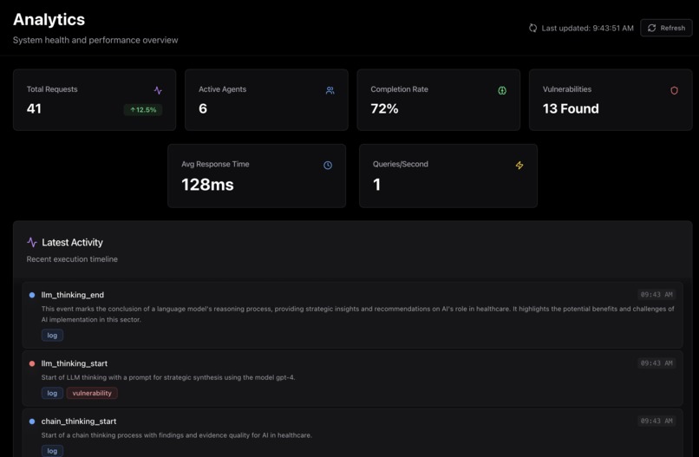This screenshot has height=457, width=699.
Task: Click the llm_thinking_end description paragraph
Action: (x=357, y=314)
